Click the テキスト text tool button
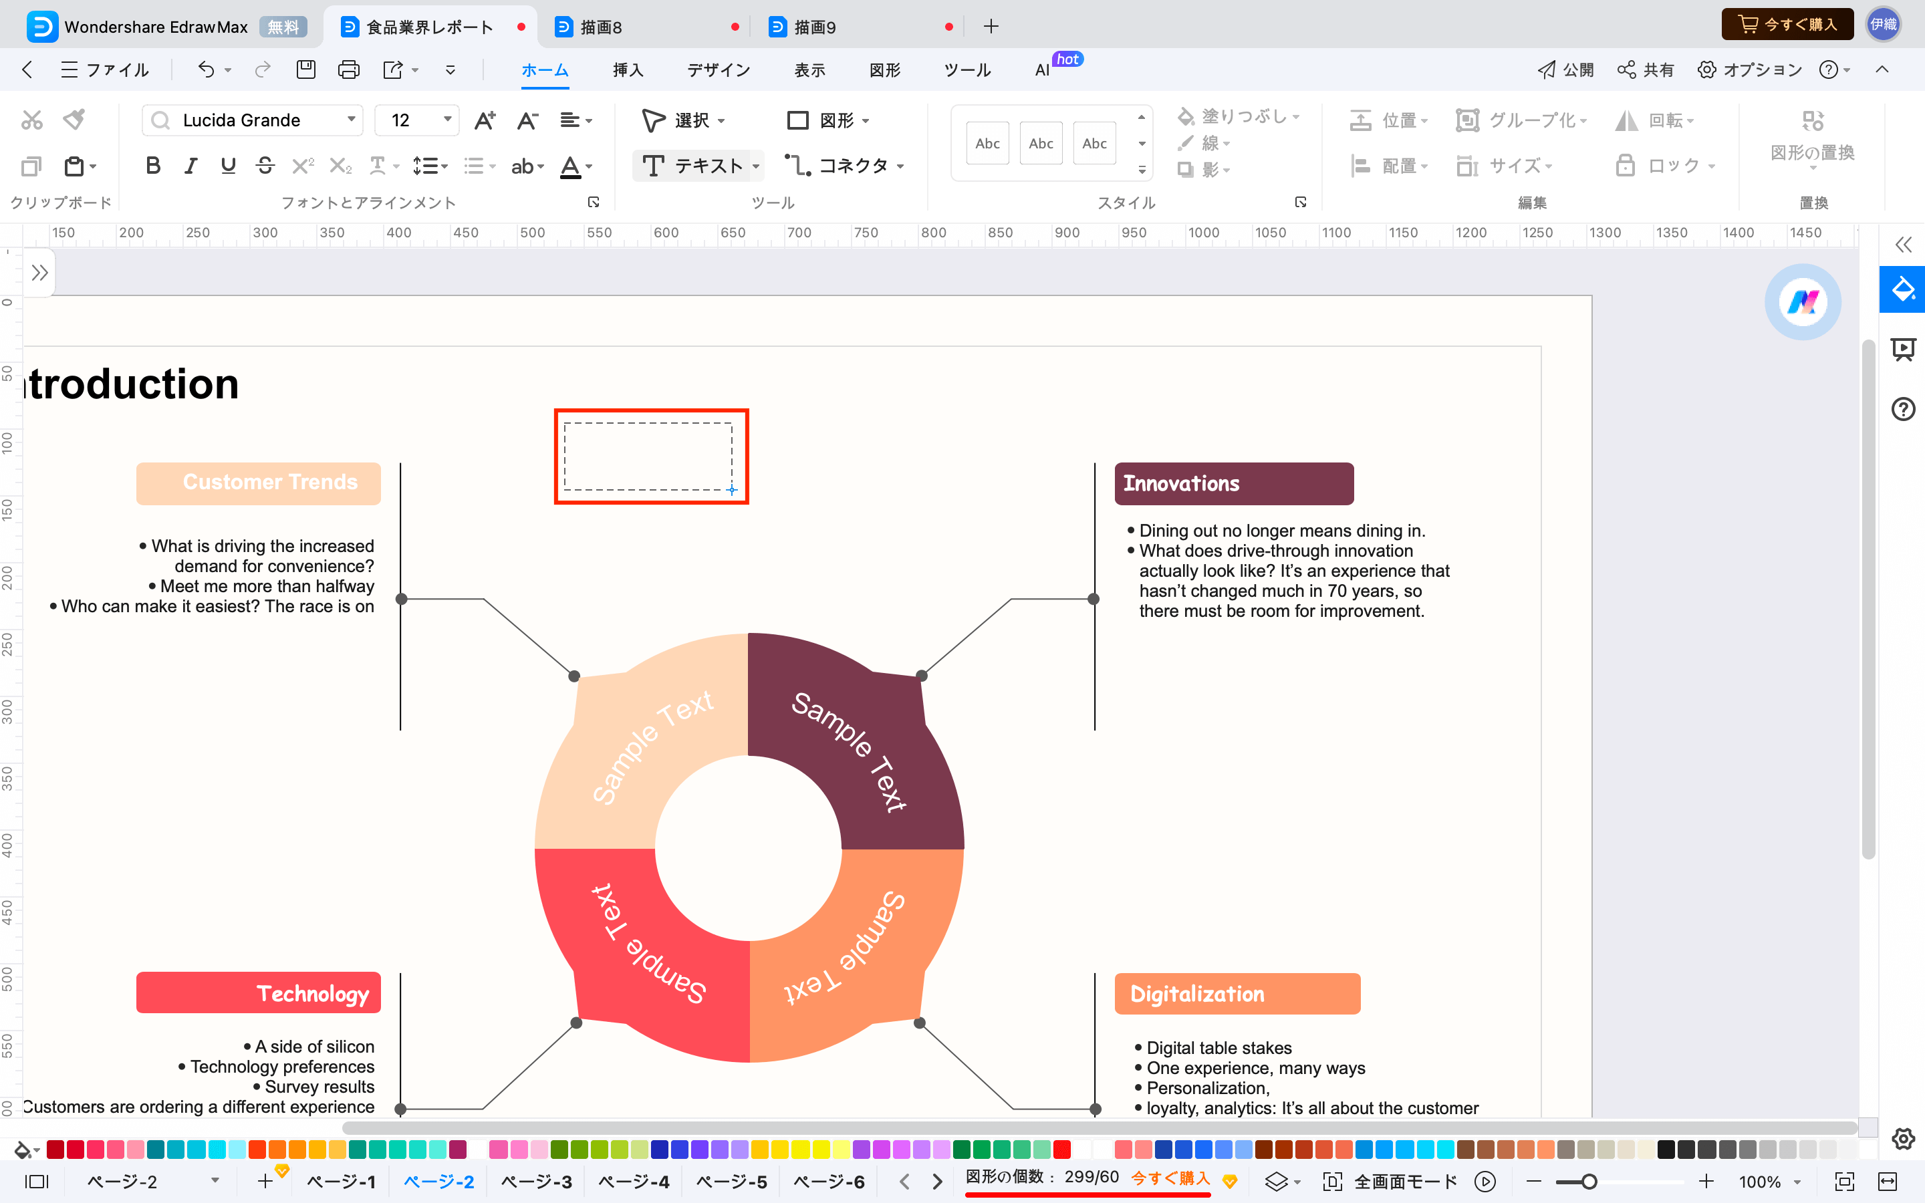Screen dimensions: 1925x1203 coord(693,166)
